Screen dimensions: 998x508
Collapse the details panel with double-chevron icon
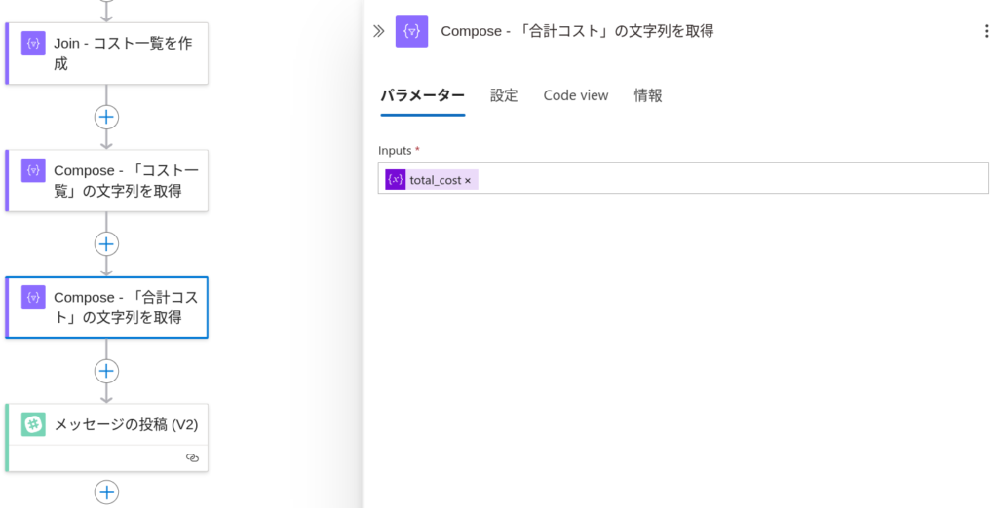[379, 31]
